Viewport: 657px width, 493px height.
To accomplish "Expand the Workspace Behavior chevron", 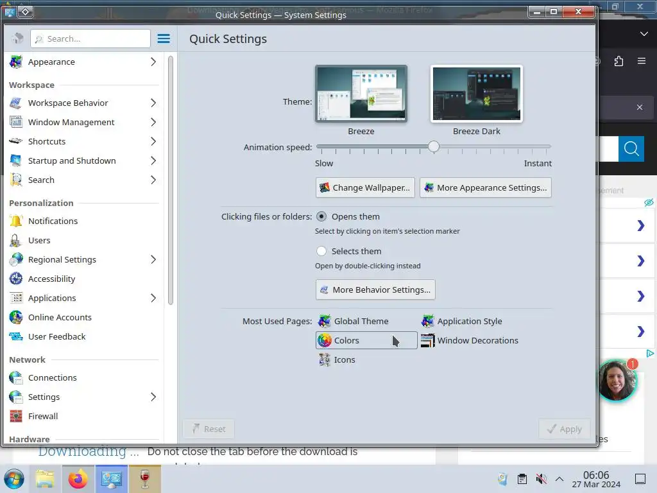I will pyautogui.click(x=153, y=103).
